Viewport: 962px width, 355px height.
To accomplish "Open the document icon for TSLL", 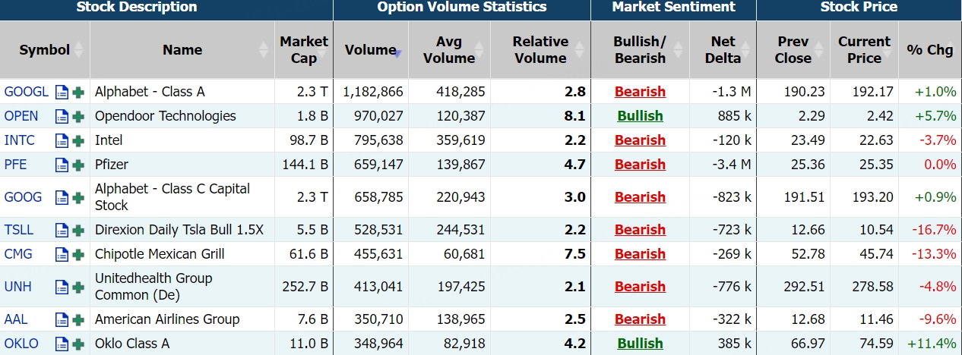I will point(62,231).
